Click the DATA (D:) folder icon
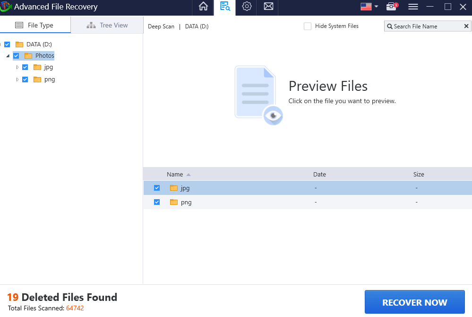472x317 pixels. [19, 44]
